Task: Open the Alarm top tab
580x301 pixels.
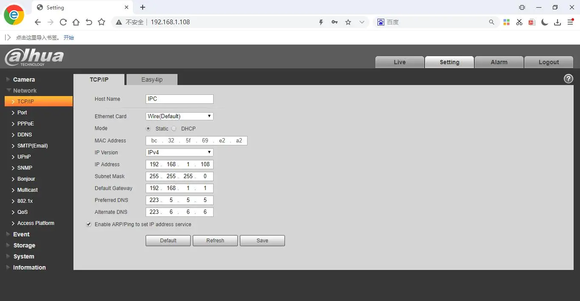Action: [x=499, y=62]
